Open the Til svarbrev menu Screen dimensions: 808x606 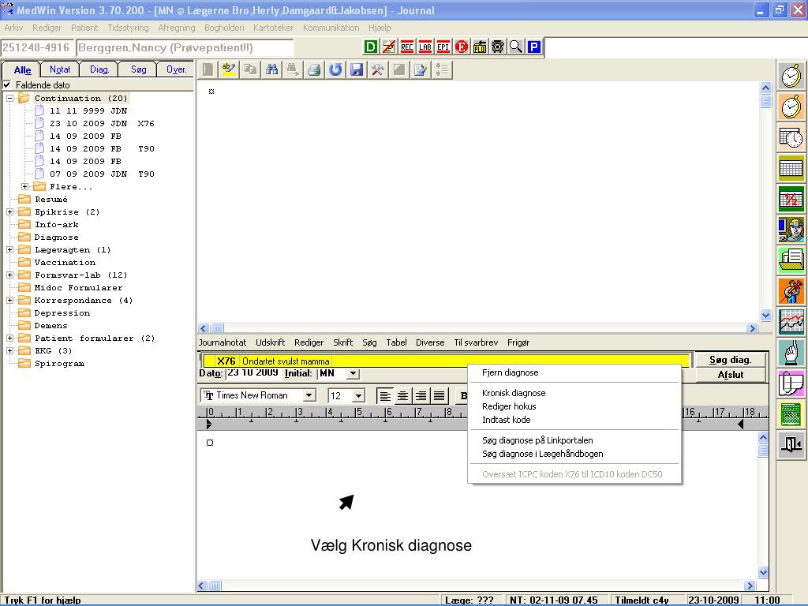tap(476, 342)
